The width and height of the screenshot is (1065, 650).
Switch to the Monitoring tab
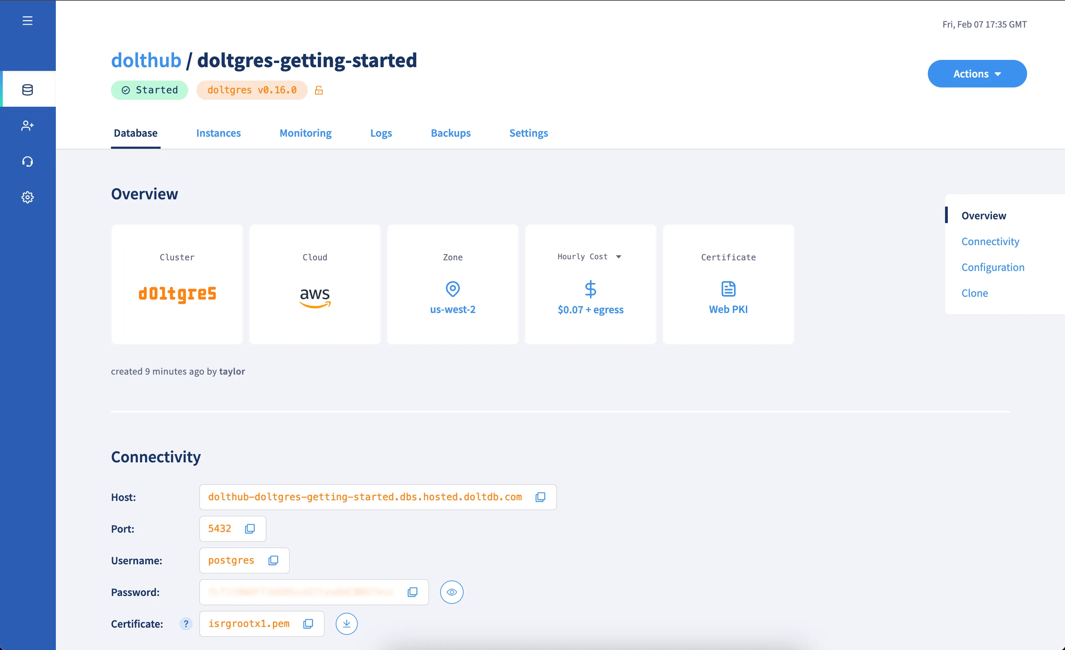coord(305,133)
